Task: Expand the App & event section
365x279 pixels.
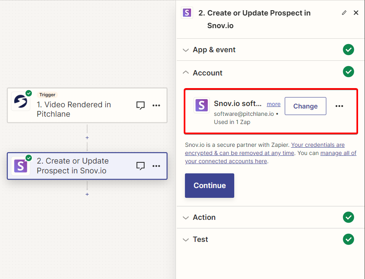Action: [x=270, y=50]
